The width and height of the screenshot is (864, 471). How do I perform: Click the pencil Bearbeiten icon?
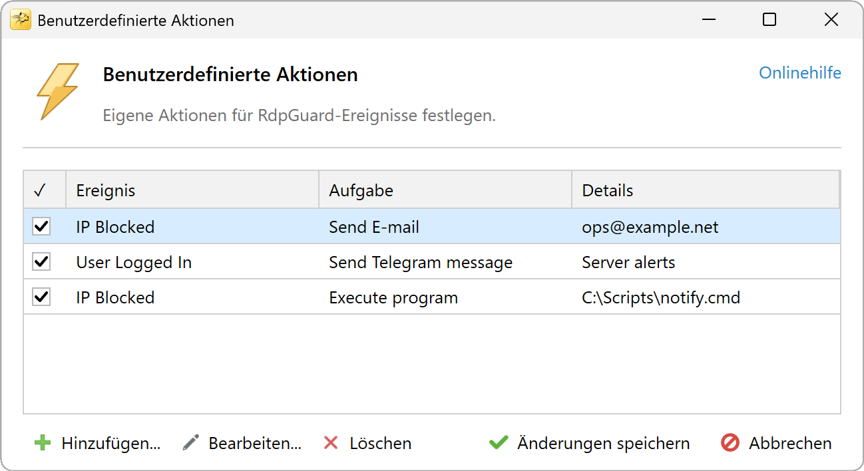click(x=191, y=443)
